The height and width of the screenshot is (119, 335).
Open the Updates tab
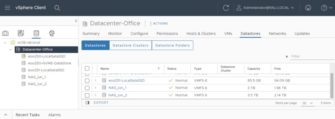click(x=302, y=33)
